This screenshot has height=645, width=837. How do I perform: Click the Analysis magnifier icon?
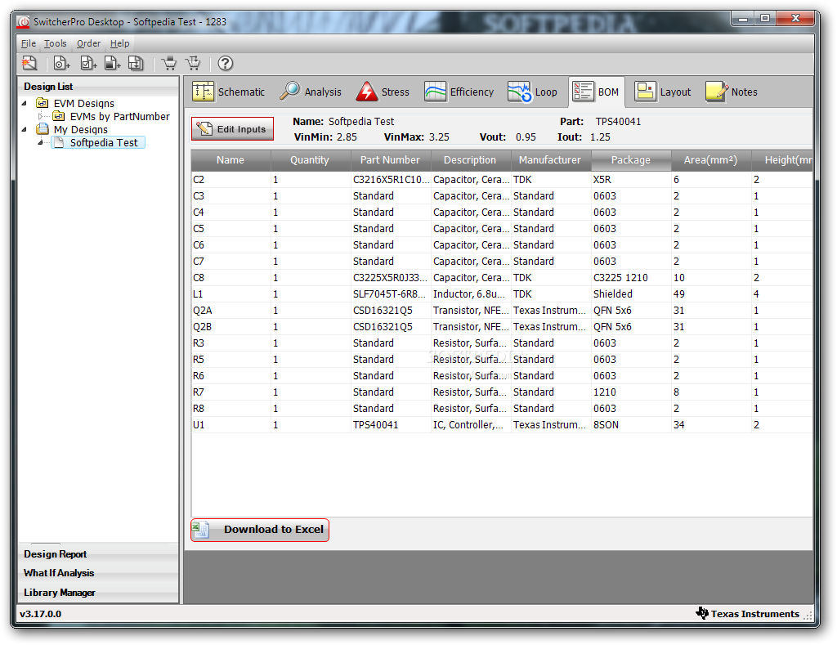coord(290,92)
